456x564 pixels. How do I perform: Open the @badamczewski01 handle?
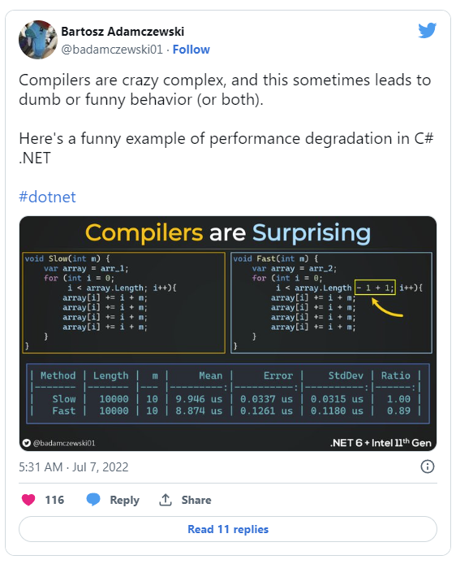112,50
